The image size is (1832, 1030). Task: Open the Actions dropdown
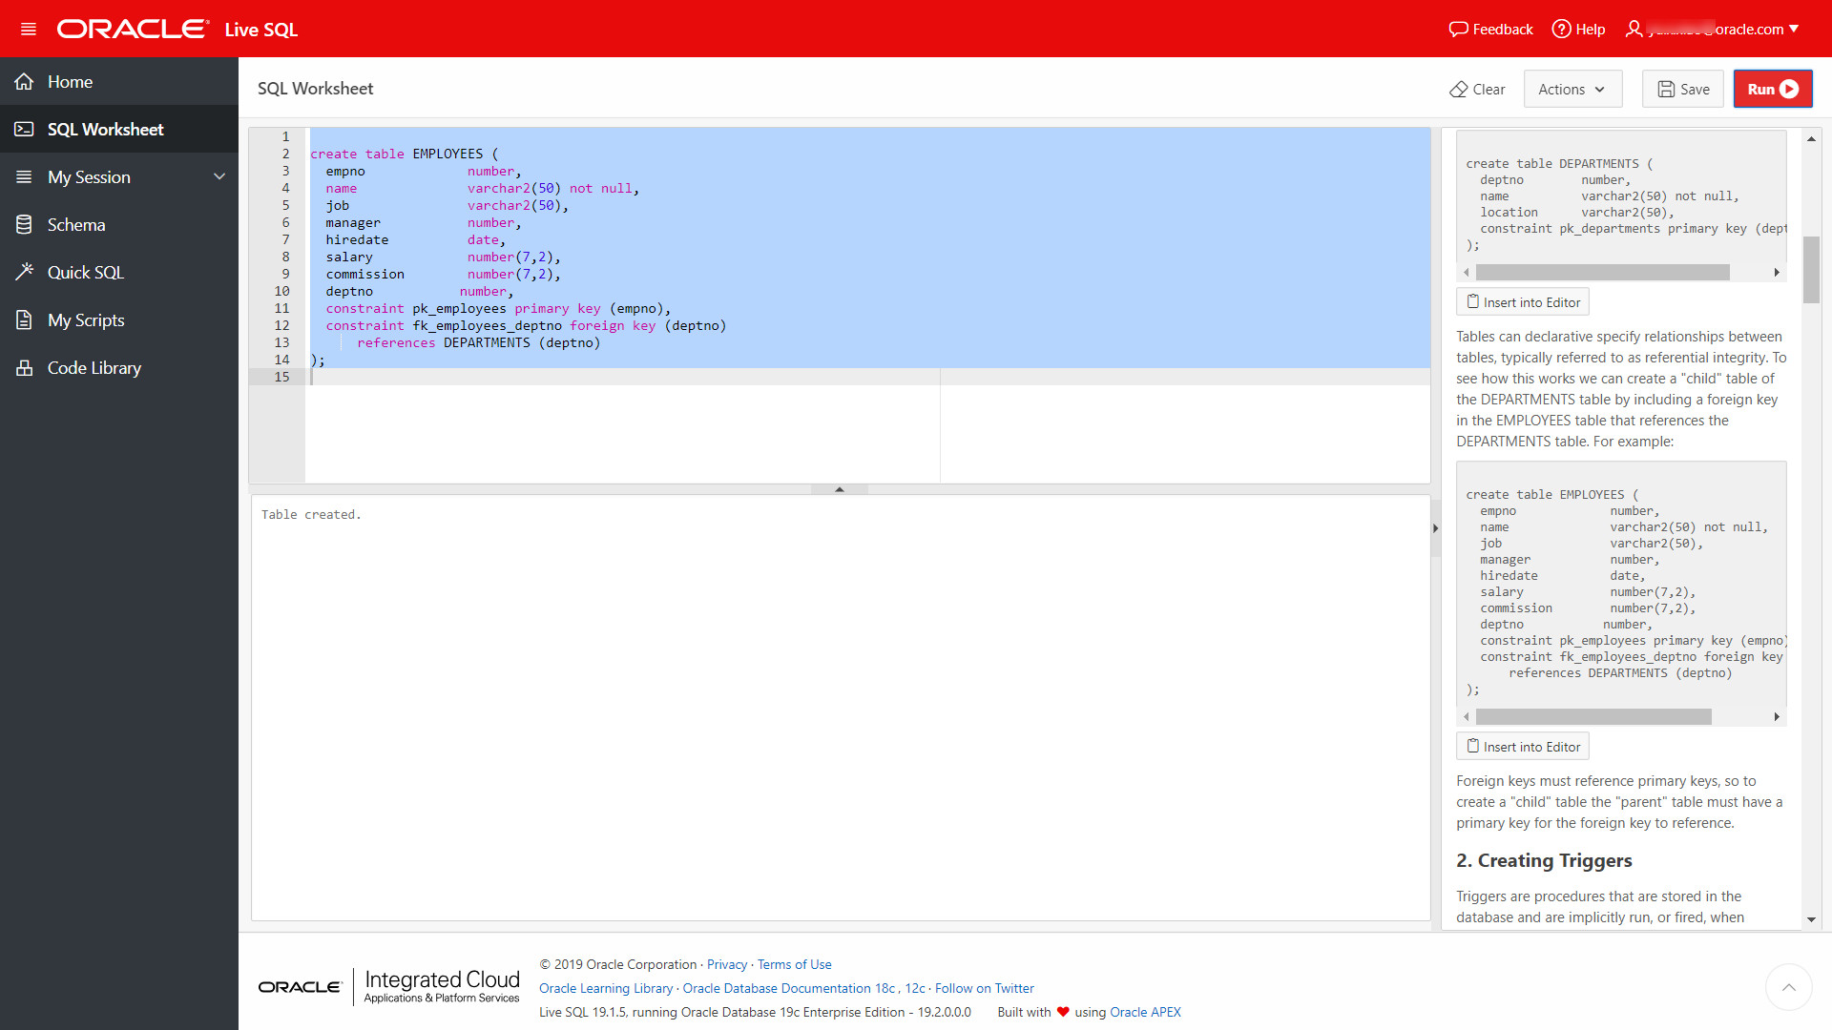pyautogui.click(x=1572, y=89)
